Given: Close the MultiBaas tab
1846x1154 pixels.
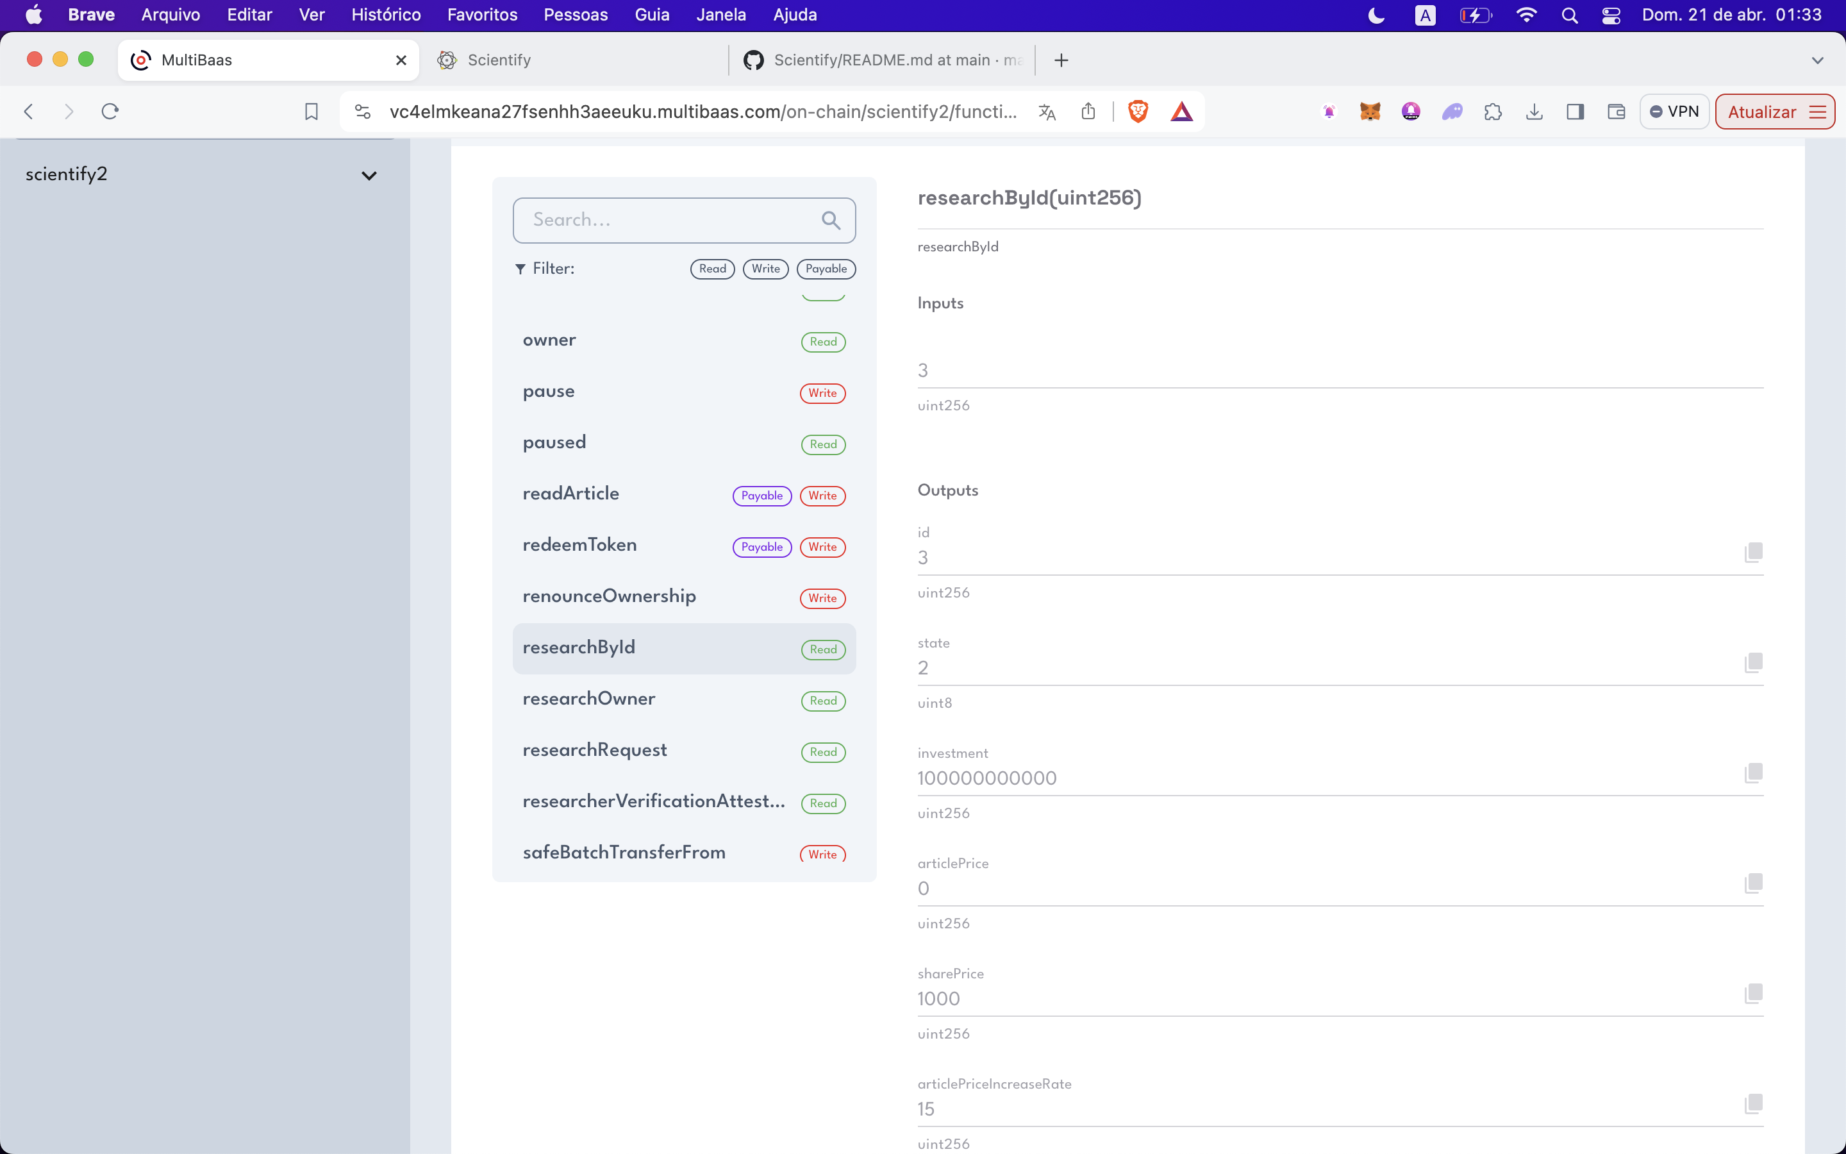Looking at the screenshot, I should [x=401, y=60].
